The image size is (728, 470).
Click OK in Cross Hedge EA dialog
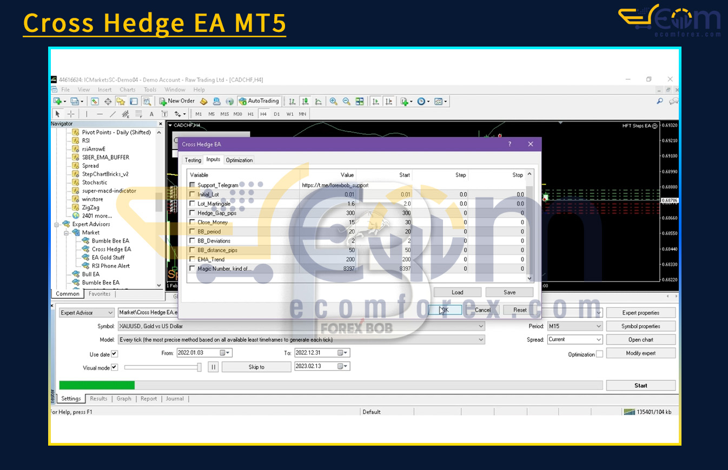pos(445,310)
